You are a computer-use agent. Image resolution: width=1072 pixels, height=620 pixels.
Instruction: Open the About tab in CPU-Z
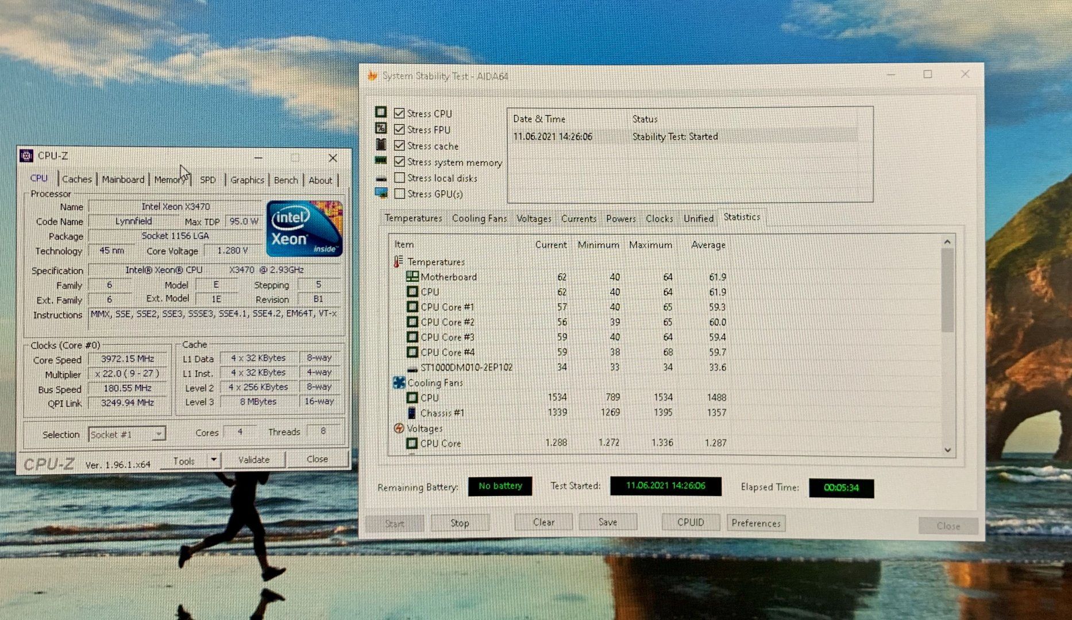(x=321, y=180)
